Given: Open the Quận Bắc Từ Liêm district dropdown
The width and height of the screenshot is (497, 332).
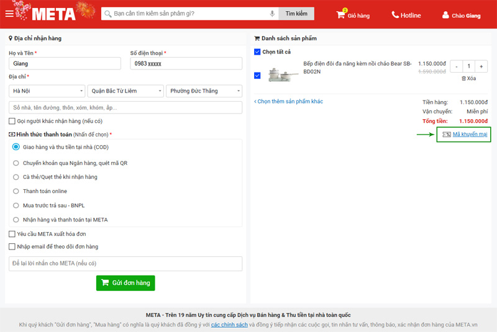Looking at the screenshot, I should point(125,91).
